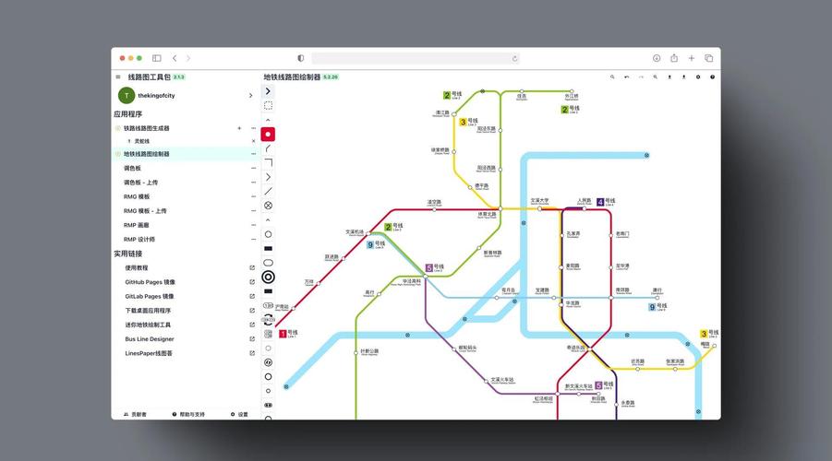Open the 迷你地铁绘制工具 link
This screenshot has height=461, width=832.
tap(148, 325)
